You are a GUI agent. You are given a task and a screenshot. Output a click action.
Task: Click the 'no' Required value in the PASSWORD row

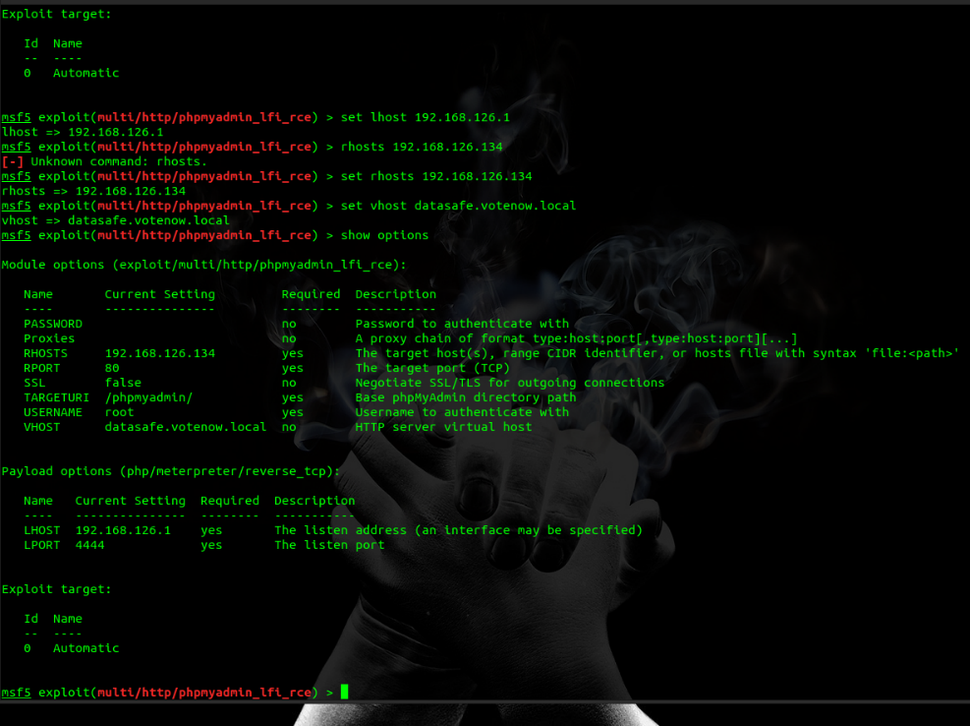(289, 324)
